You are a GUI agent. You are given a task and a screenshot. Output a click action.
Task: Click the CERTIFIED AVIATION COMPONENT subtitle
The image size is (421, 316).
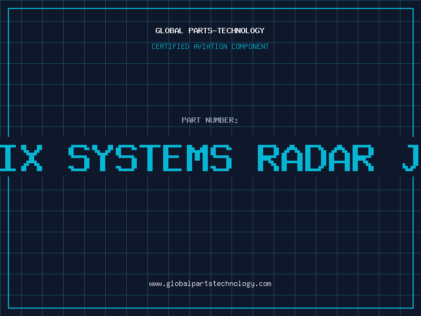[x=210, y=46]
